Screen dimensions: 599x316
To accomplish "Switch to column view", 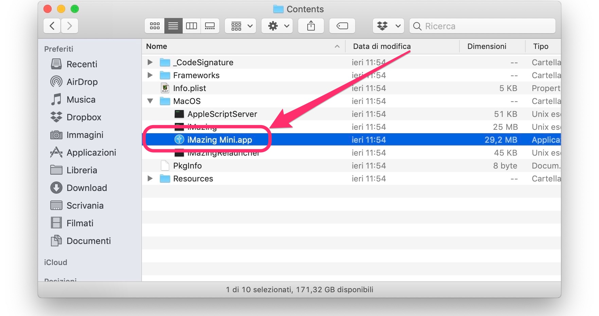I will 192,26.
